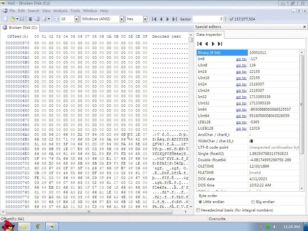Select the Little endian radio button
This screenshot has height=231, width=308.
tap(200, 202)
